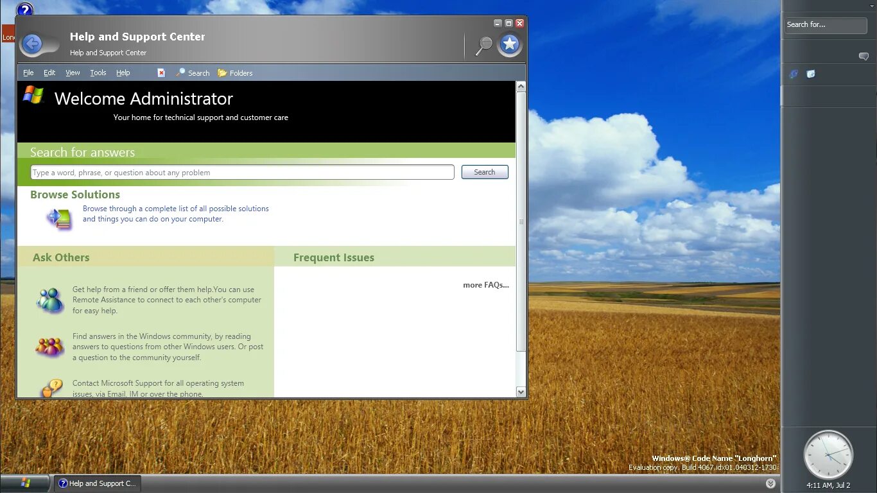The width and height of the screenshot is (877, 493).
Task: Focus the sidebar 'Search for...' field
Action: [x=826, y=25]
